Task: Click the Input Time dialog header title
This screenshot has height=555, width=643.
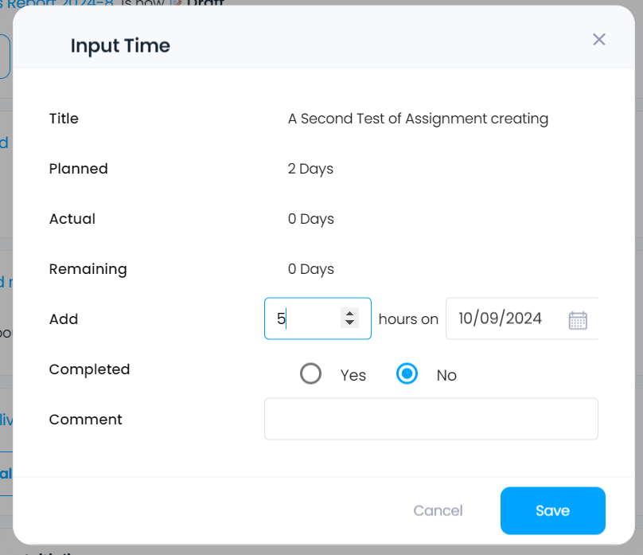Action: click(x=120, y=45)
